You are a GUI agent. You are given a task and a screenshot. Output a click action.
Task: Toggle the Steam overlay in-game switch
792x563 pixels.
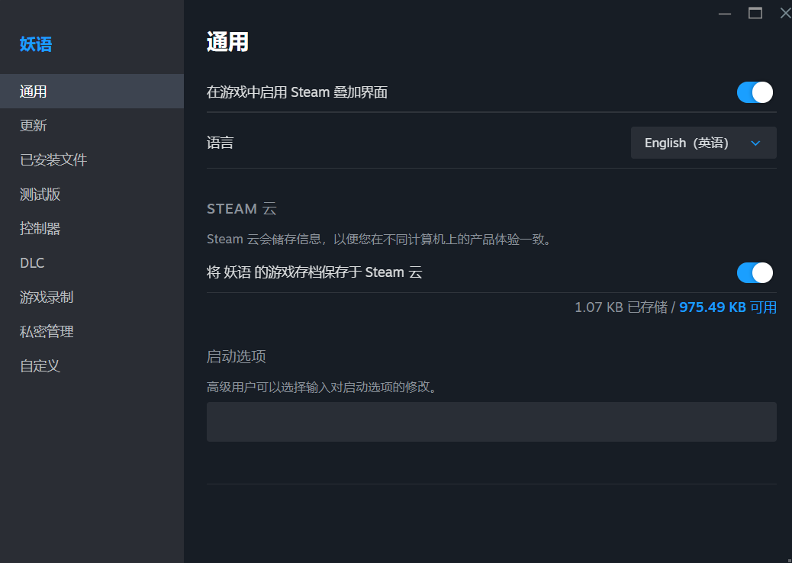pyautogui.click(x=755, y=92)
